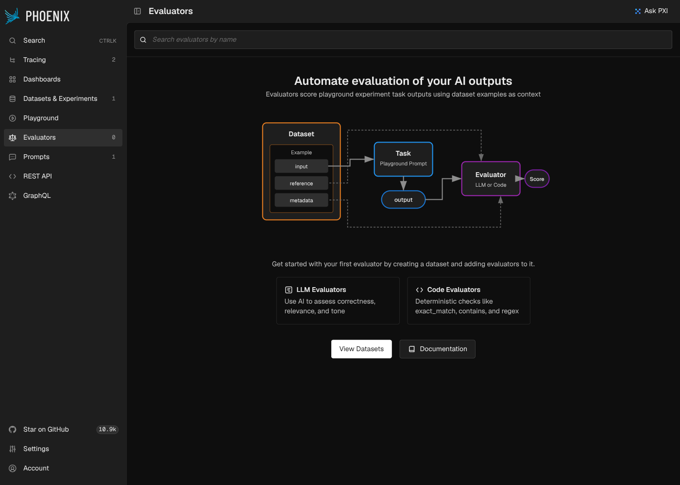
Task: Open the Prompts page
Action: (x=63, y=157)
